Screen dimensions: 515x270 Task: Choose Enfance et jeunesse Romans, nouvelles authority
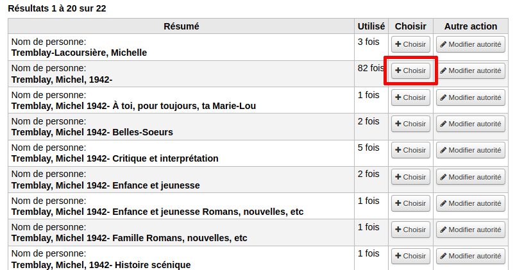click(410, 203)
